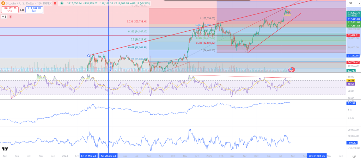Viewport: 361px width, 158px height.
Task: Click the high price value 118,295.62
Action: tap(91, 3)
